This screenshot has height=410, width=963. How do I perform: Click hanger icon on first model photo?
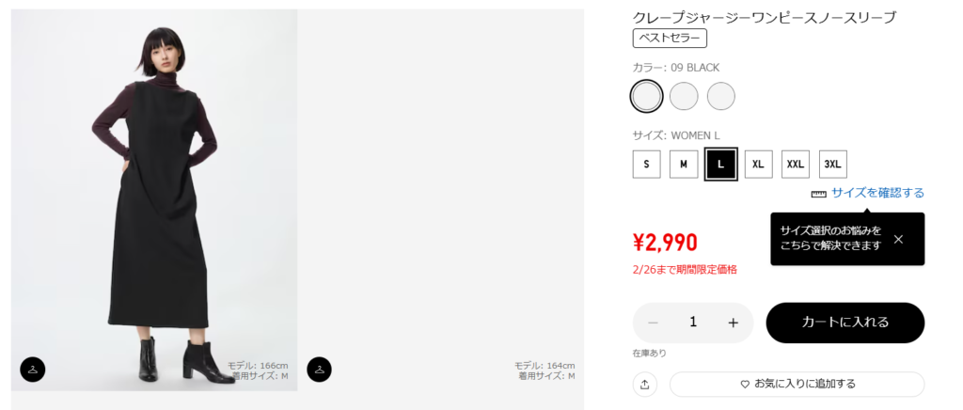(33, 370)
